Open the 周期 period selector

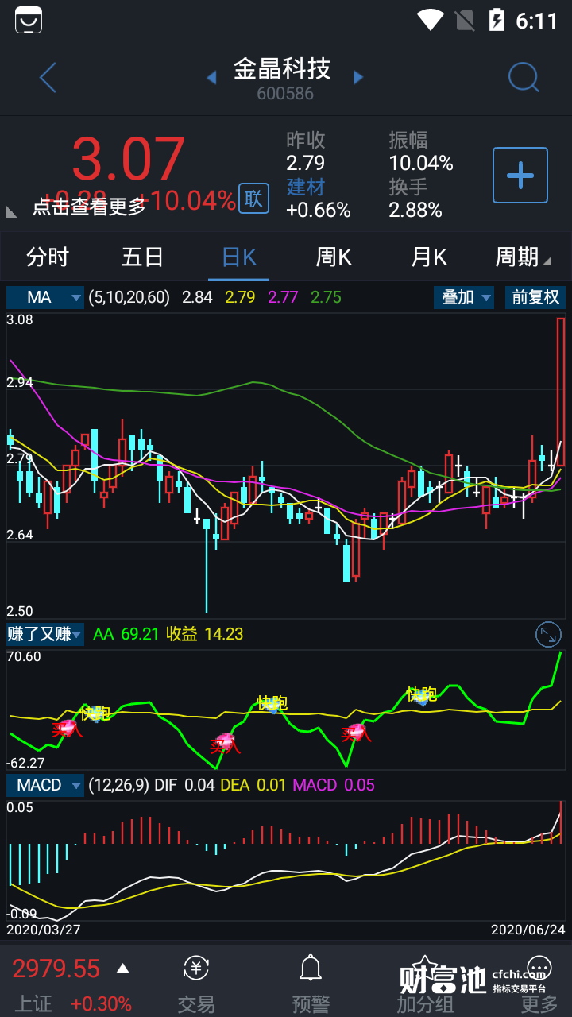point(522,257)
